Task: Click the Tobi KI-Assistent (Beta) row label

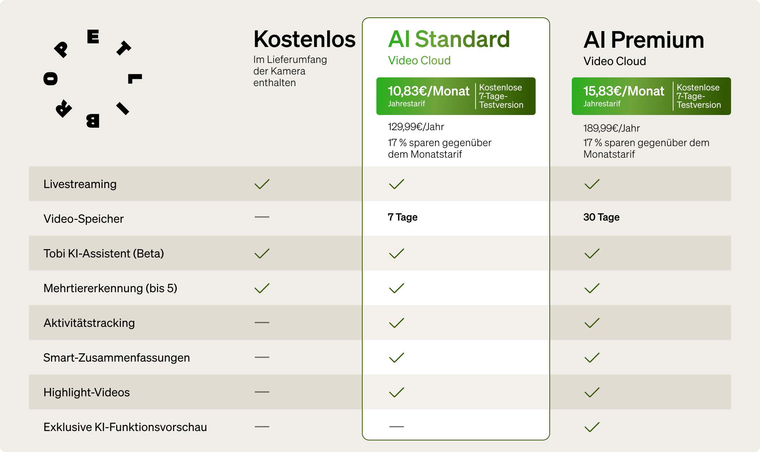Action: [104, 253]
